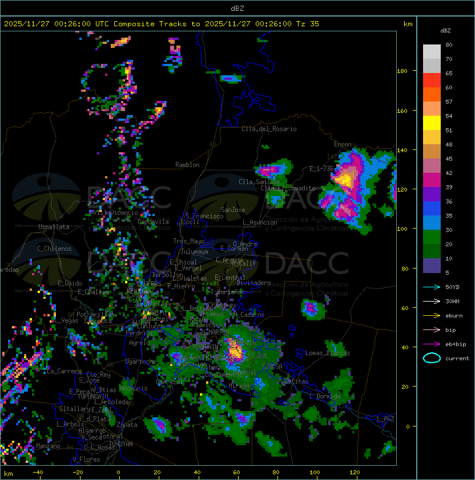Click the 'S_MARTIN' place label

tap(215, 332)
